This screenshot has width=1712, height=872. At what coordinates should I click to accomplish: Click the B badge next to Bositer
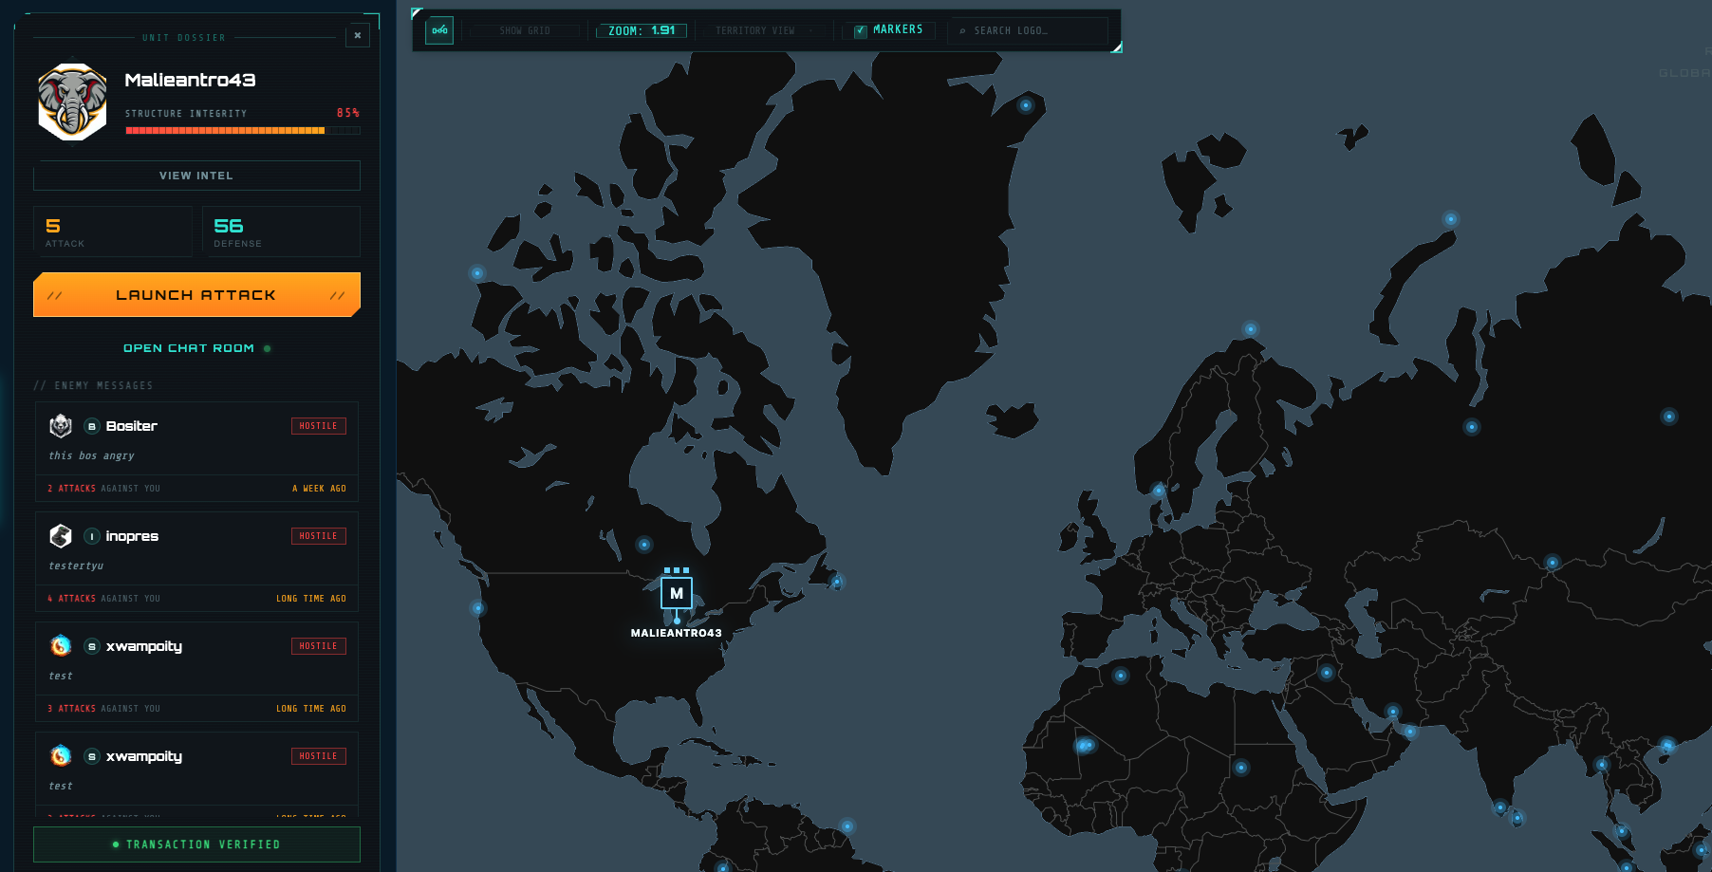point(92,426)
